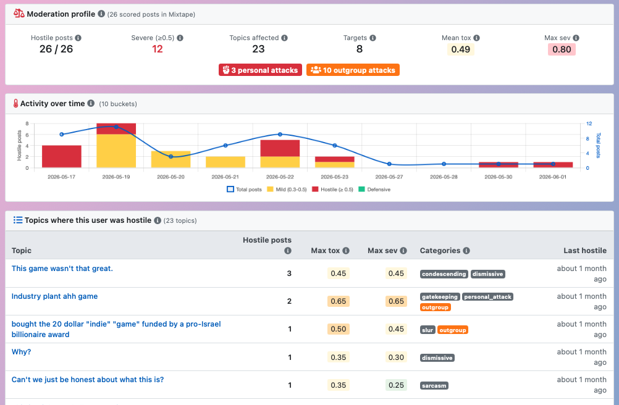Screen dimensions: 619x405
Task: Open 'Can't we just be honest' topic
Action: click(x=88, y=379)
